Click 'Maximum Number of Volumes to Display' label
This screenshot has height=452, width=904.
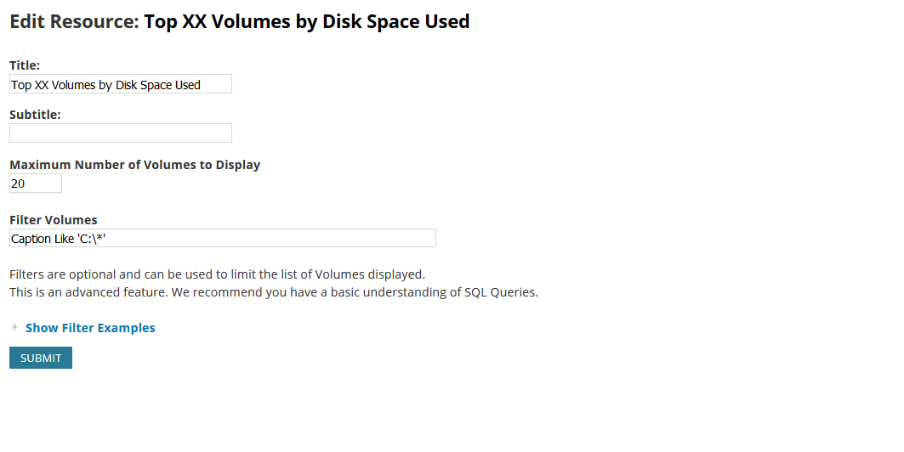point(134,165)
